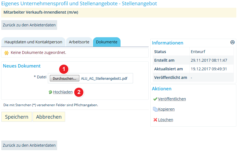Click bottom Zurück zu den Anbieterdaten button
The width and height of the screenshot is (238, 152).
coord(29,145)
